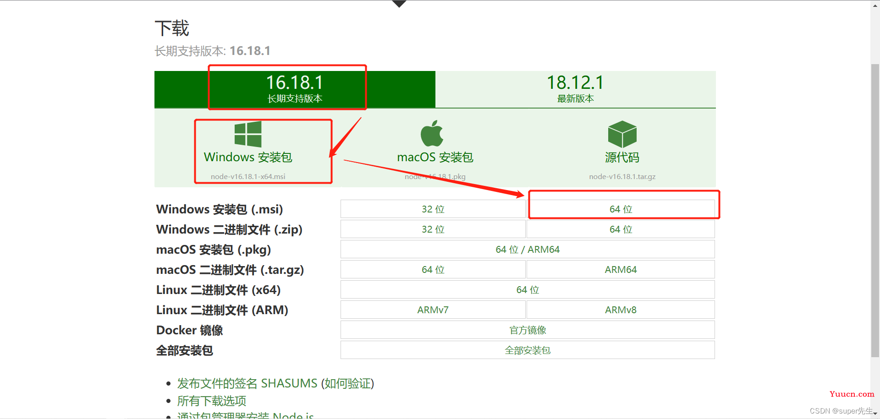
Task: Open the 如何验证 link
Action: 348,383
